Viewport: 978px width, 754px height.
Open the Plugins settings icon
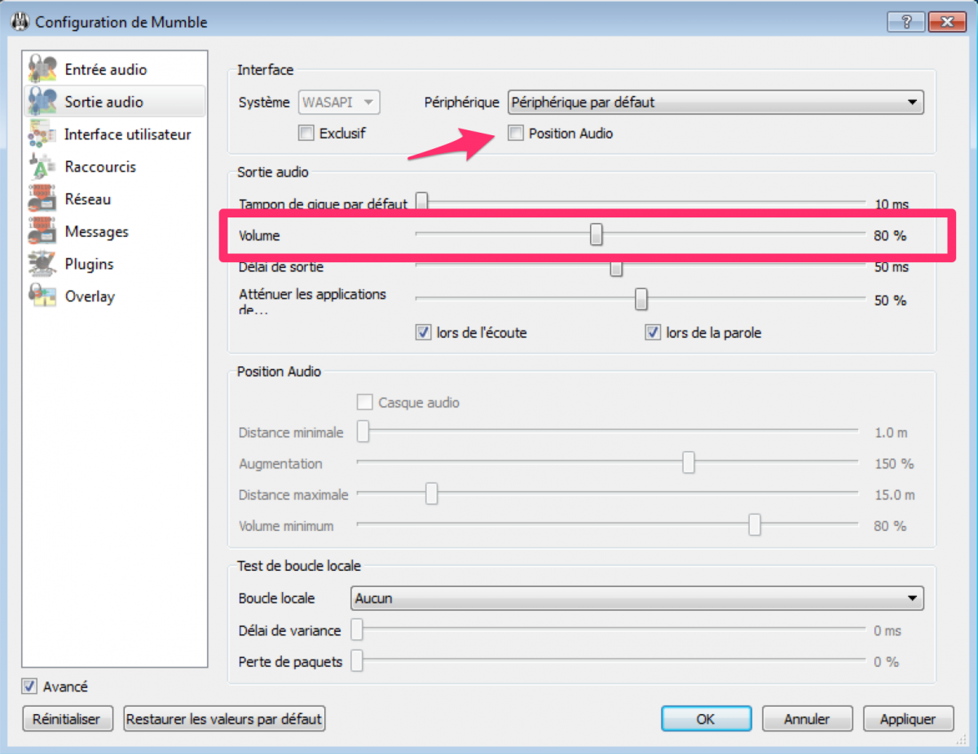[42, 265]
